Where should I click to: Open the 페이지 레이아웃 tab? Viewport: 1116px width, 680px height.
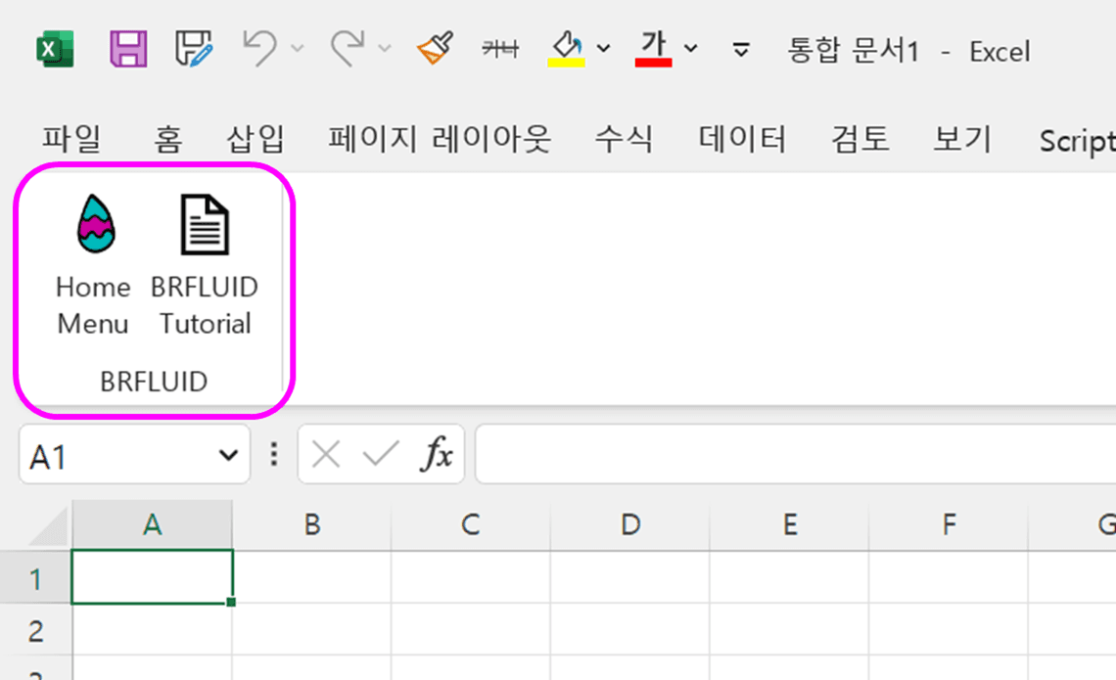coord(440,139)
